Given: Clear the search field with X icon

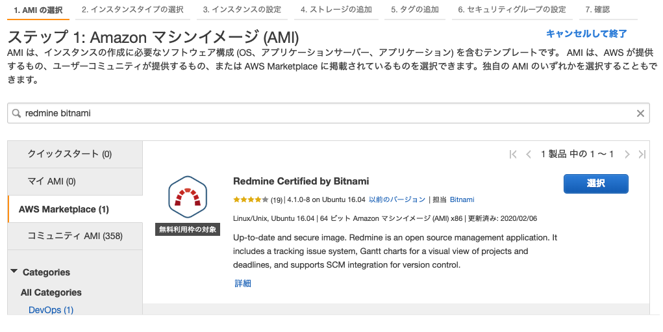Looking at the screenshot, I should coord(640,113).
